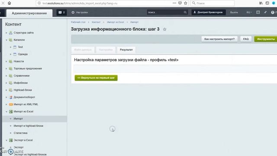277x156 pixels.
Task: Click the Каталоги folder icon
Action: coord(10,40)
